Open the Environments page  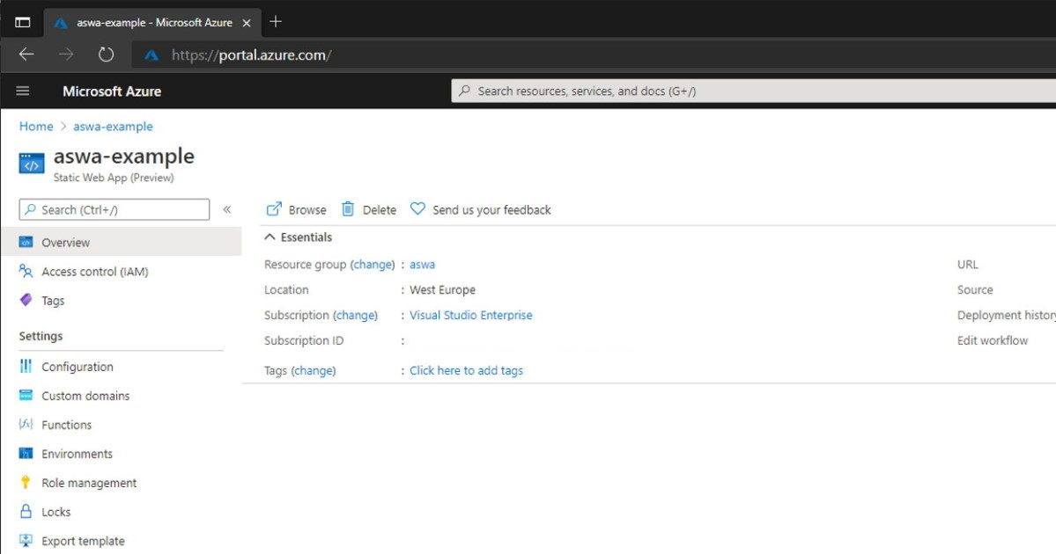click(77, 453)
